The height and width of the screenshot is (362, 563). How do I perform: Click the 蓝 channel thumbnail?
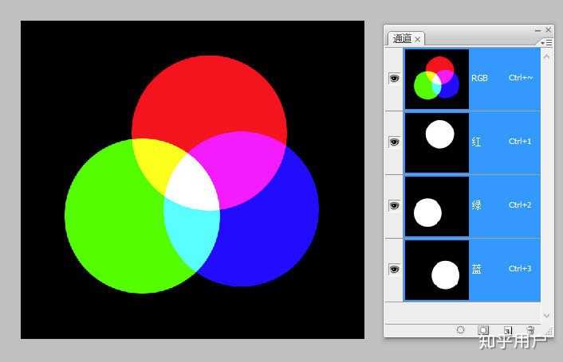point(437,271)
